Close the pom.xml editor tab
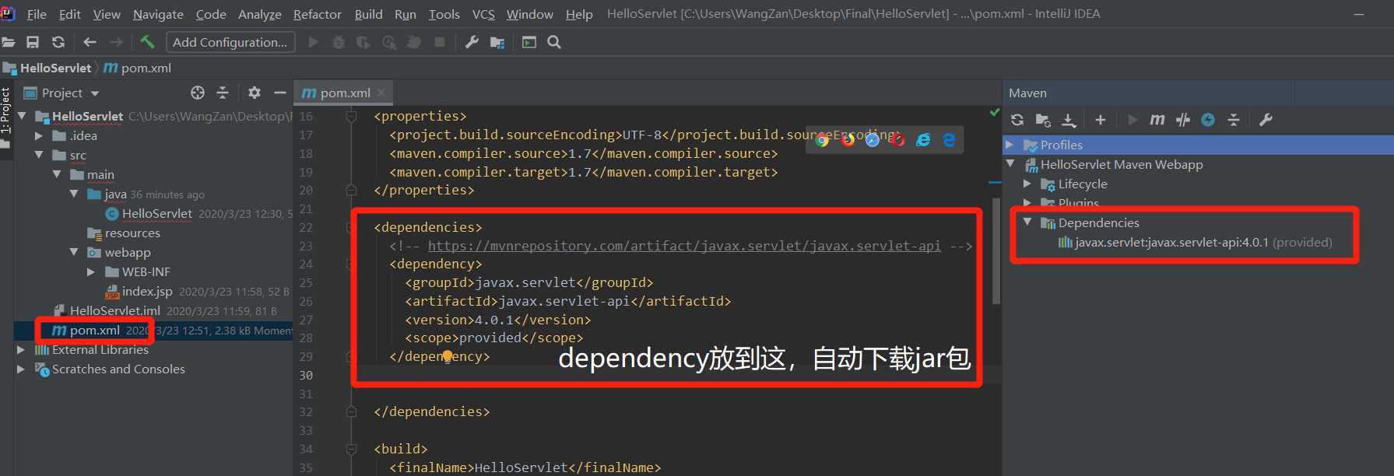1394x476 pixels. pos(381,93)
